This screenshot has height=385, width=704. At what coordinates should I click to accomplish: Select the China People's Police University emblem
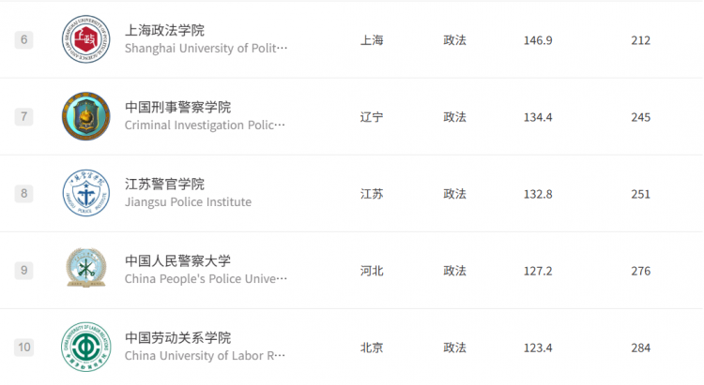click(85, 268)
